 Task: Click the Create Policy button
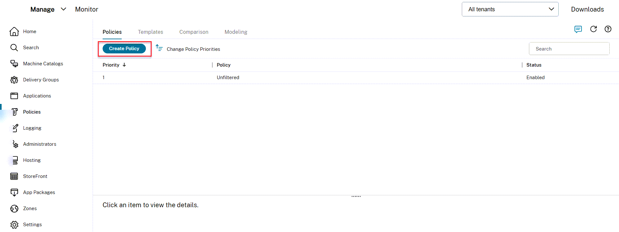click(124, 49)
